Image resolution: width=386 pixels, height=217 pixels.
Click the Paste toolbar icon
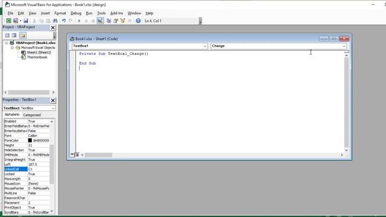click(48, 21)
